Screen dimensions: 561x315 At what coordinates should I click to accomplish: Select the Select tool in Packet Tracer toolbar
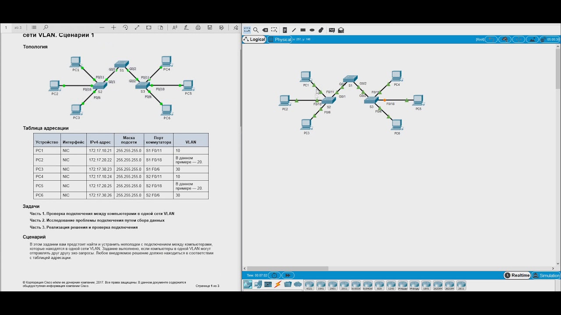(247, 30)
